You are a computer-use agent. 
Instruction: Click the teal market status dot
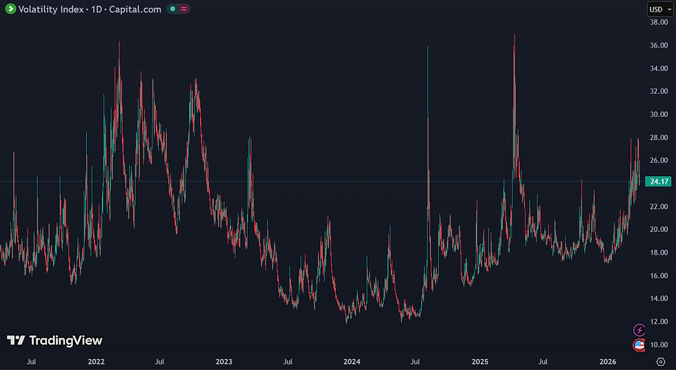coord(173,8)
